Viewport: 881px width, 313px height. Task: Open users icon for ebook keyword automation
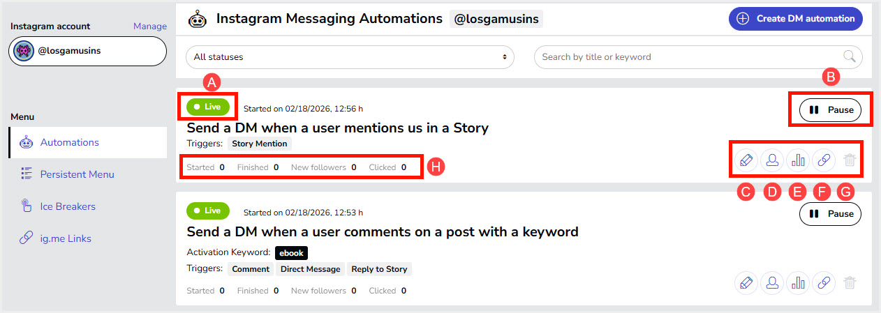(772, 283)
